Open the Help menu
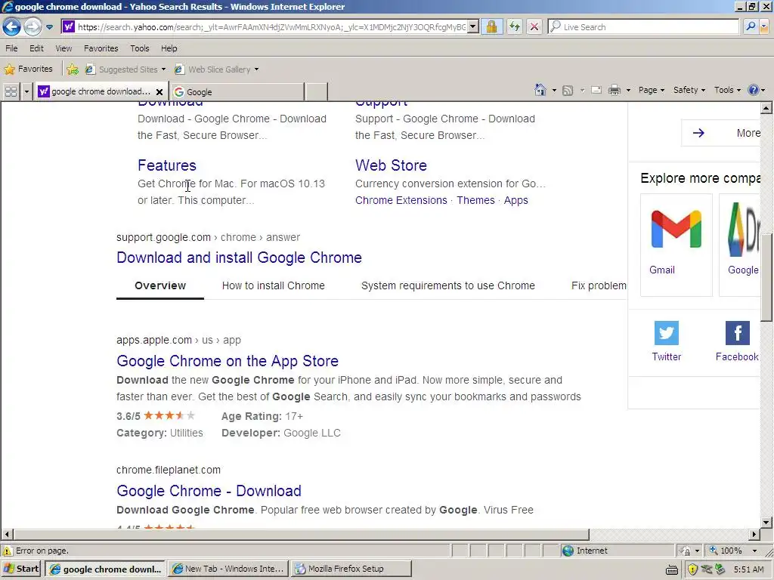Viewport: 774px width, 580px height. tap(169, 48)
